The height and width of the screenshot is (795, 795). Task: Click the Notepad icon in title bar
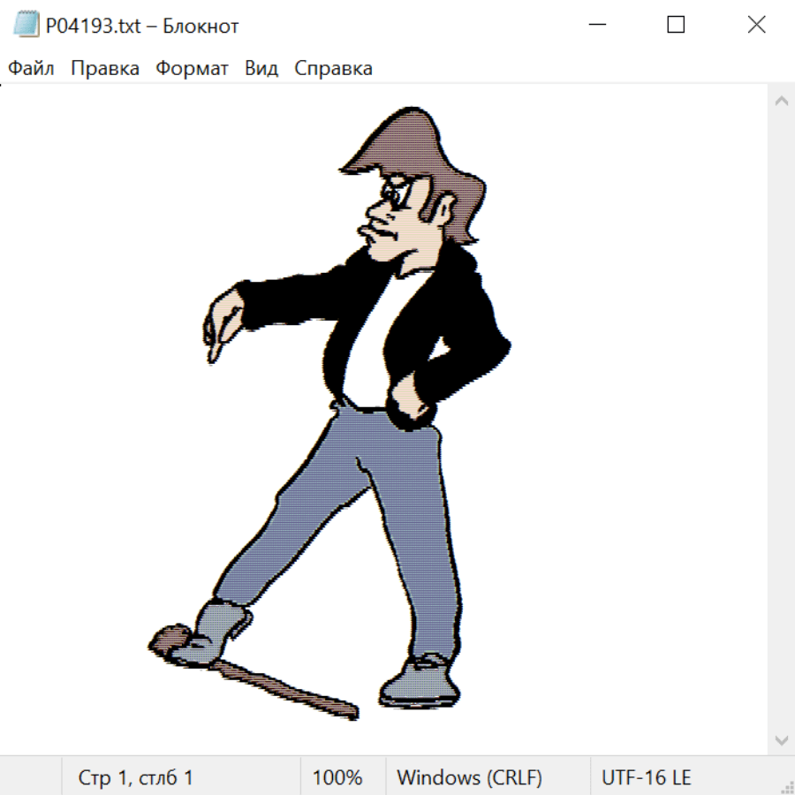pyautogui.click(x=26, y=26)
